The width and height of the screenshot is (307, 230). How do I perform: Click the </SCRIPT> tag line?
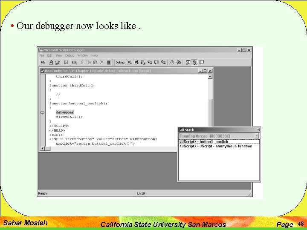pyautogui.click(x=59, y=126)
